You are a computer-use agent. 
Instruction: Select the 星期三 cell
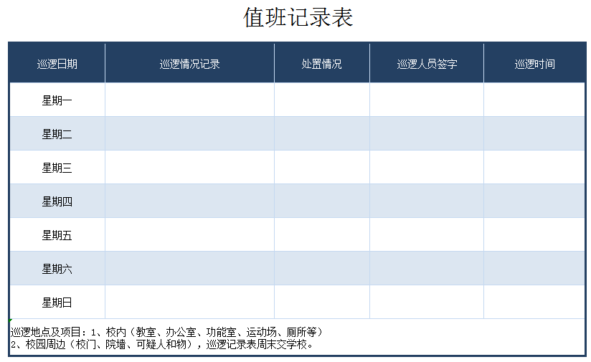coord(57,168)
